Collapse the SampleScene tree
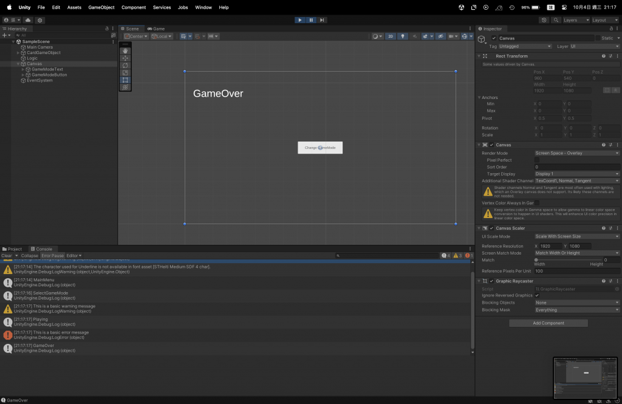The width and height of the screenshot is (622, 404). (x=13, y=42)
